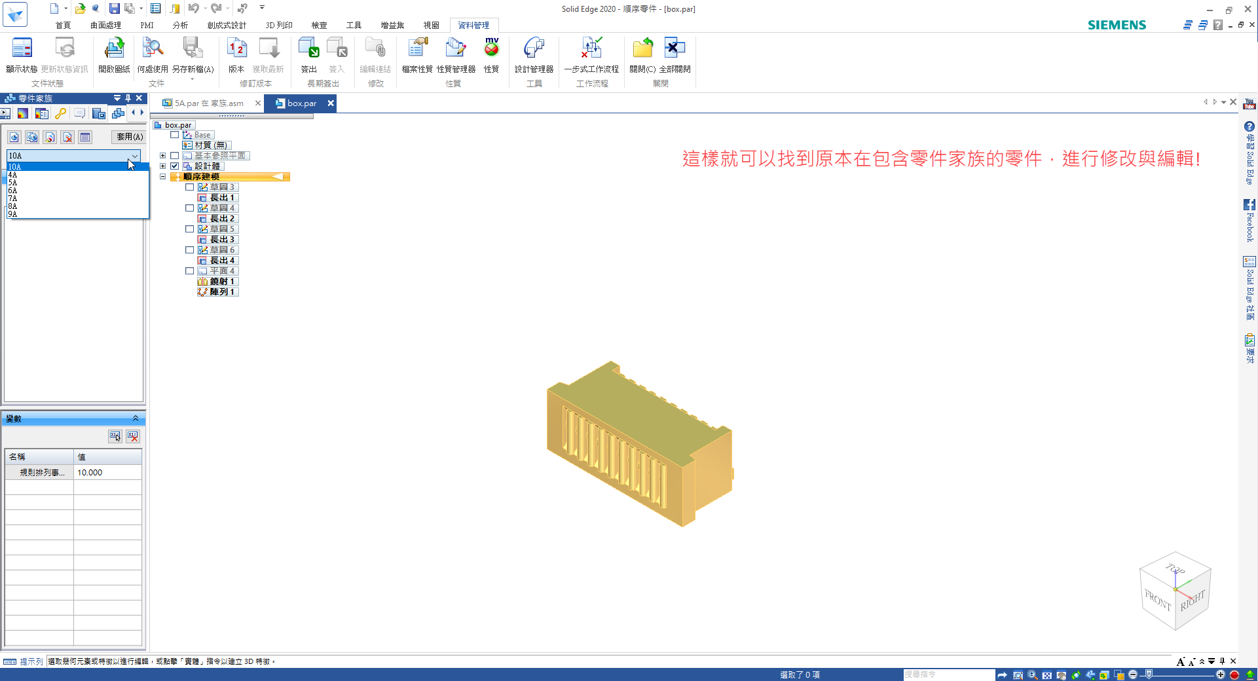This screenshot has height=681, width=1258.
Task: Uncheck the 設計體 checkbox
Action: click(174, 166)
